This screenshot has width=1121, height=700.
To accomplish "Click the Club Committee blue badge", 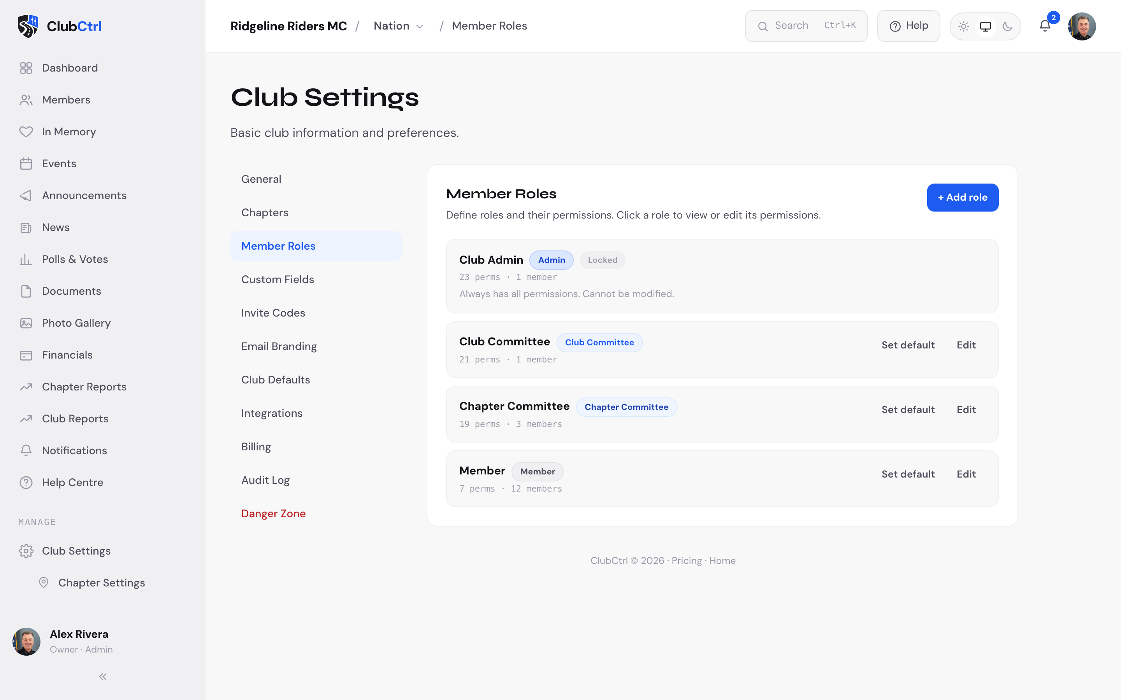I will click(x=599, y=343).
